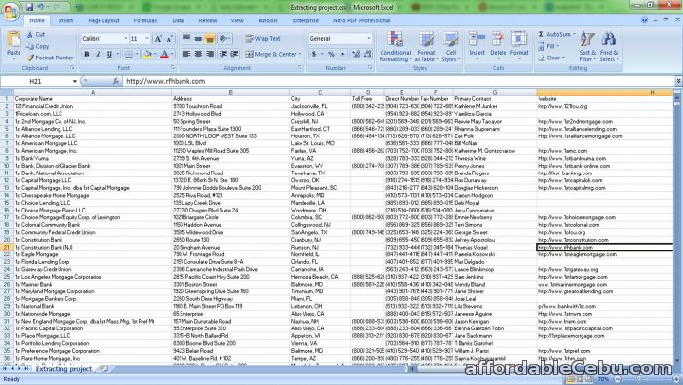Screen dimensions: 683x385
Task: Click the Accounting number format dollar icon
Action: (313, 54)
